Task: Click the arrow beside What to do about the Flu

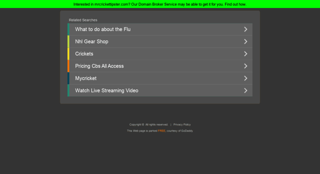Action: point(246,29)
